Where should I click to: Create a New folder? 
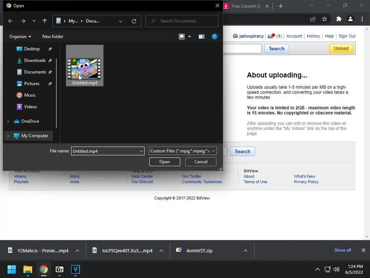click(x=53, y=37)
